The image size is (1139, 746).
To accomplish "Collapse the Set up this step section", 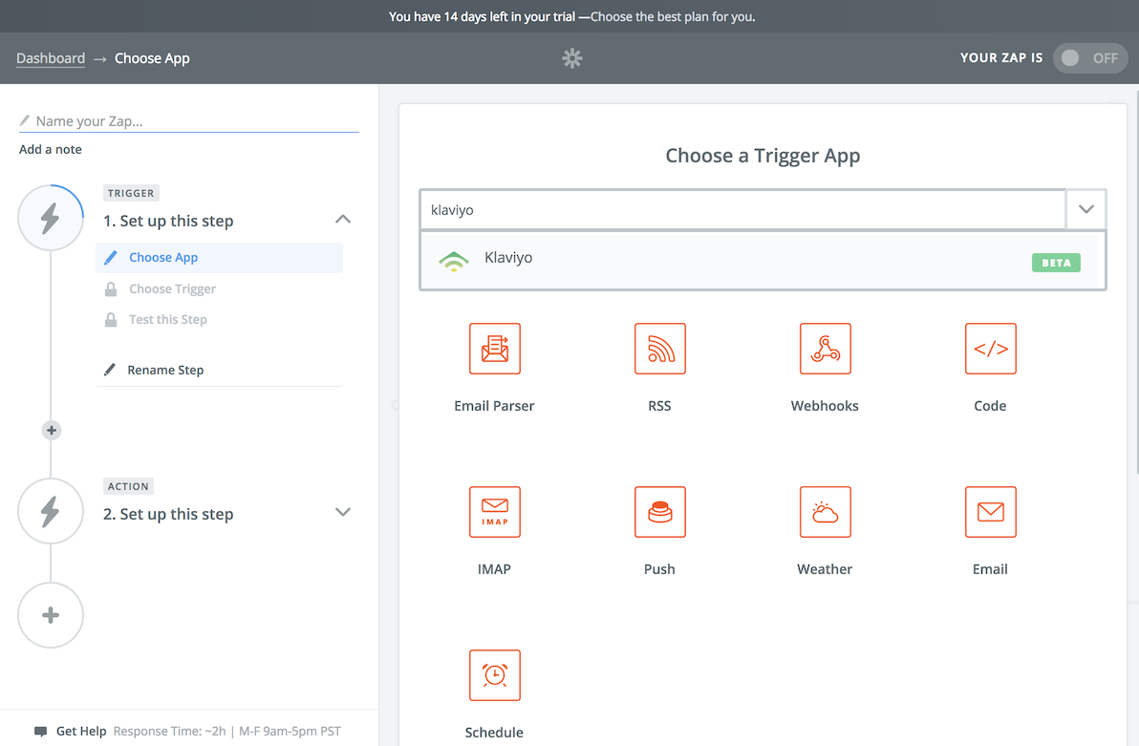I will point(343,219).
